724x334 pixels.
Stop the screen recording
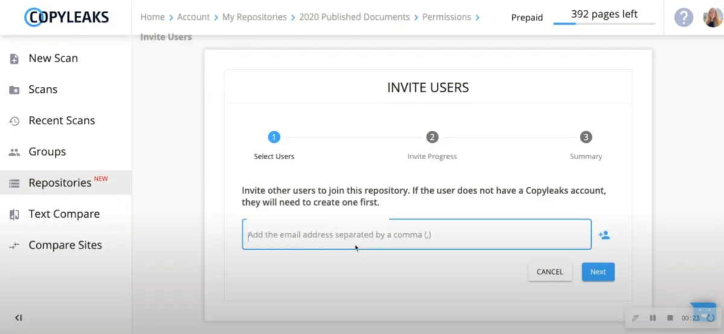670,318
